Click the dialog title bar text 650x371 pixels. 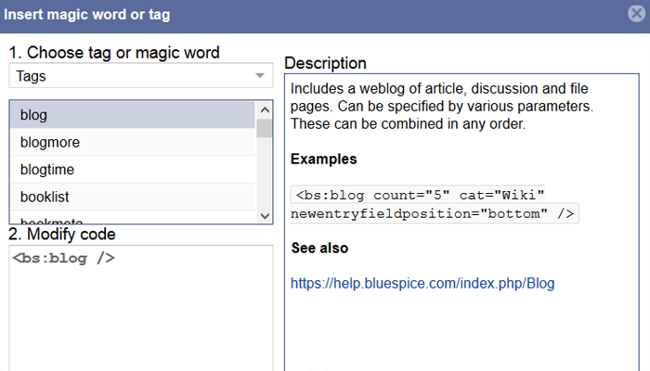pos(90,15)
